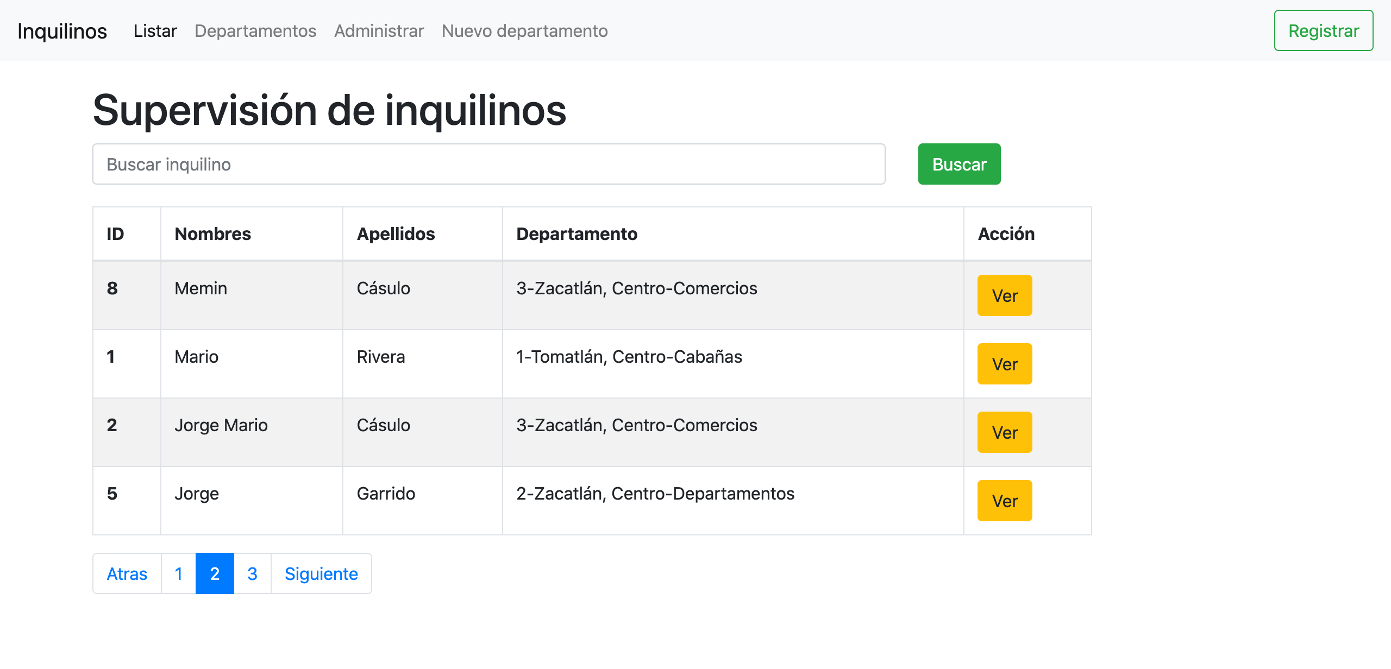Click Ver for Mario Rivera
1391x669 pixels.
pos(1005,364)
